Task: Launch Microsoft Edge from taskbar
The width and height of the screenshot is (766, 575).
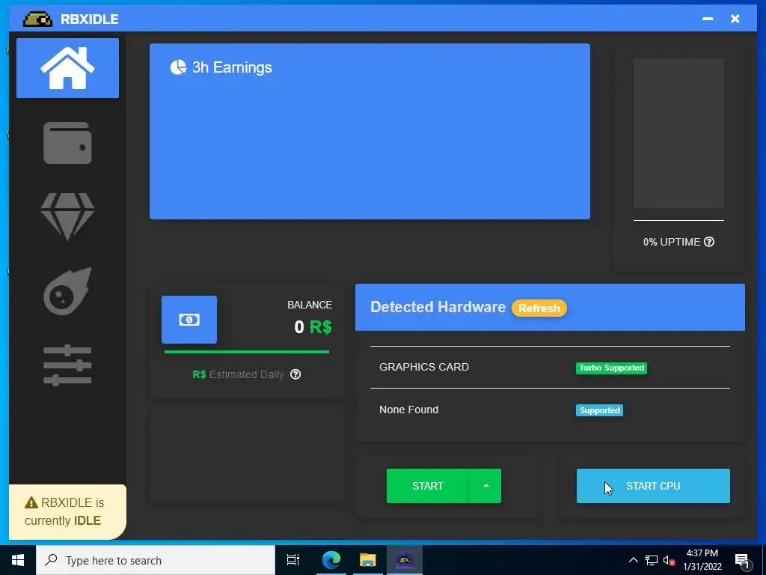Action: [x=331, y=560]
